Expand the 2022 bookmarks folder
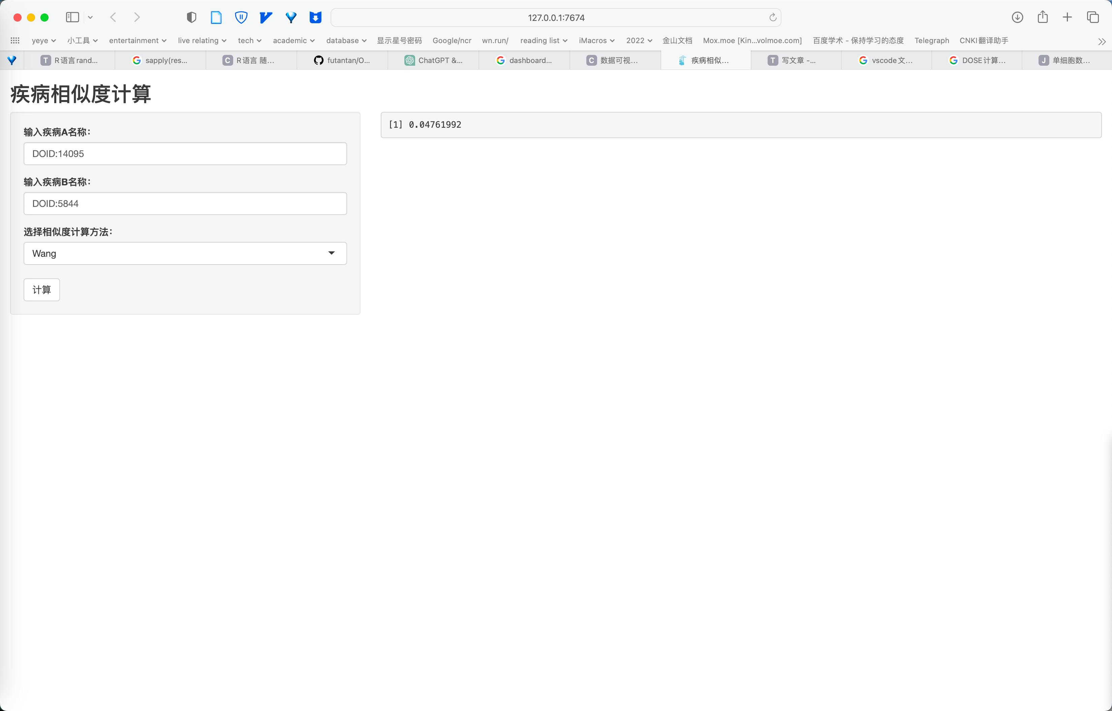Screen dimensions: 1112x711 (639, 41)
